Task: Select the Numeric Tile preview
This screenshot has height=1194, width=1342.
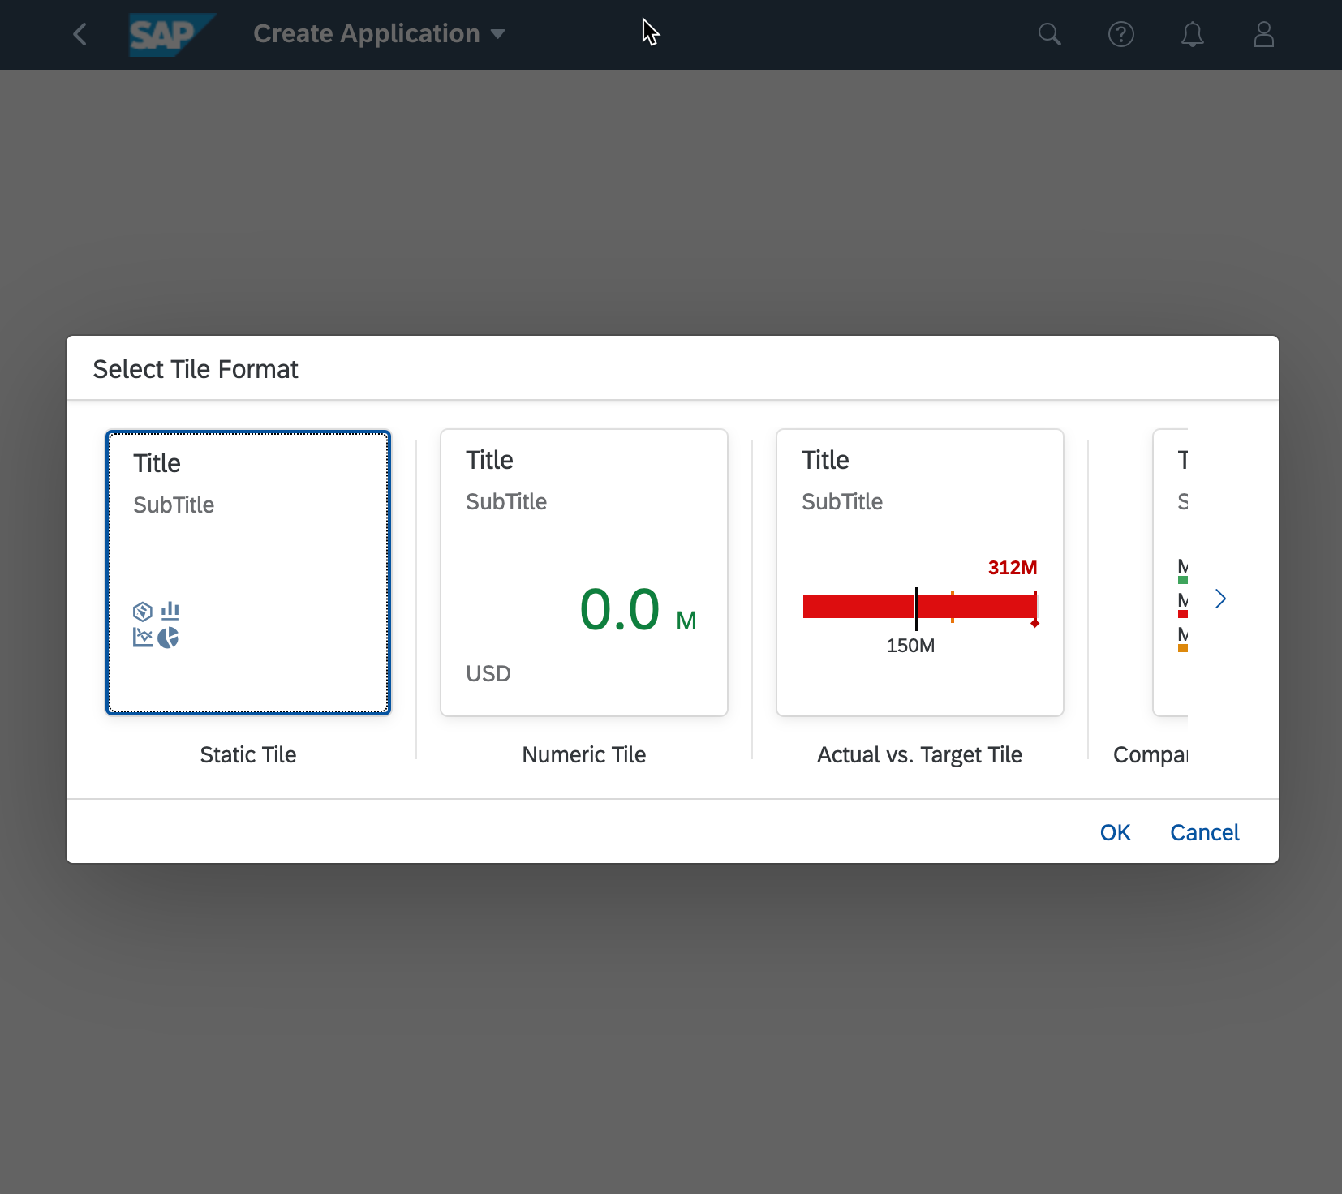Action: click(583, 572)
